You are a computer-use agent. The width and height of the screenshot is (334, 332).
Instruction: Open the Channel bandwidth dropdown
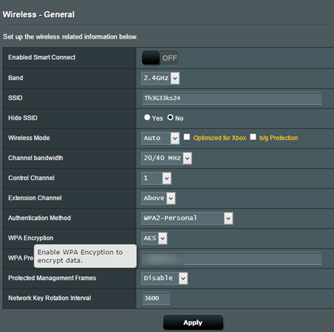(166, 158)
